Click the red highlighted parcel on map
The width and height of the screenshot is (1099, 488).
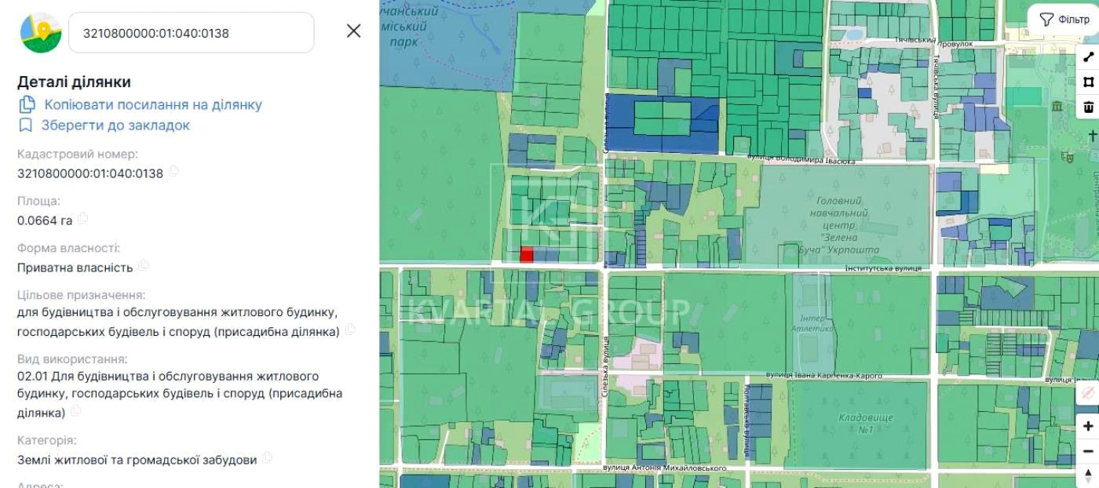tap(527, 254)
